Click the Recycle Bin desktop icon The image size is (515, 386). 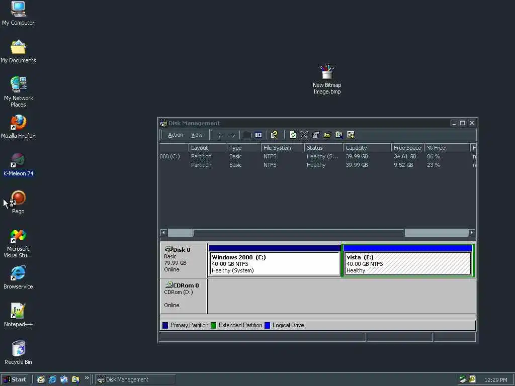click(x=18, y=353)
